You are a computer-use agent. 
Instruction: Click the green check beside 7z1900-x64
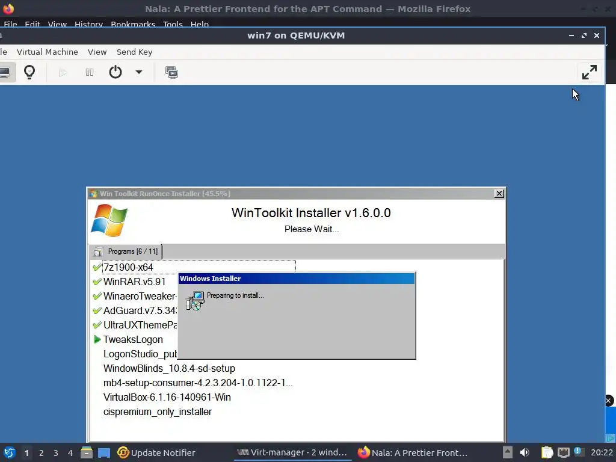(x=97, y=268)
